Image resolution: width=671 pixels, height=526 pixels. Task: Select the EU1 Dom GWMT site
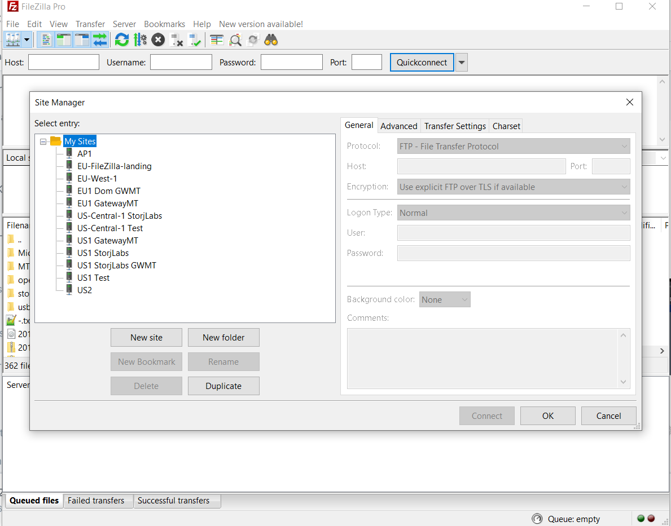tap(109, 191)
